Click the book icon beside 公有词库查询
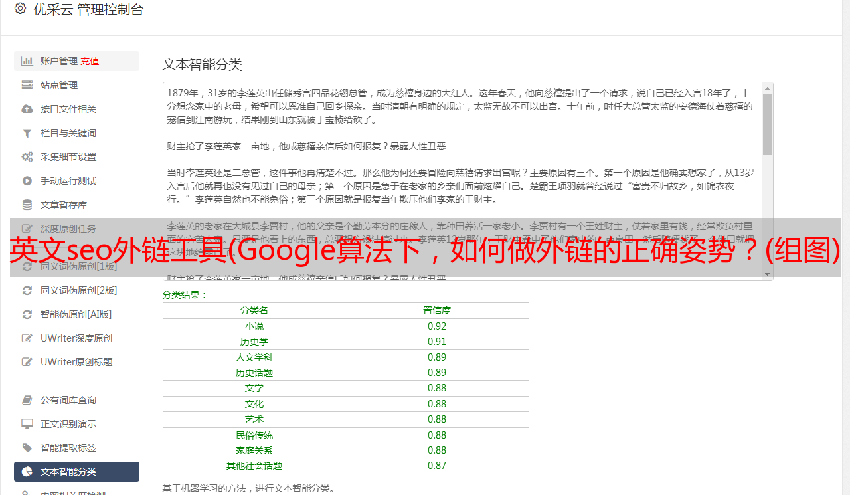This screenshot has width=850, height=495. pos(27,400)
